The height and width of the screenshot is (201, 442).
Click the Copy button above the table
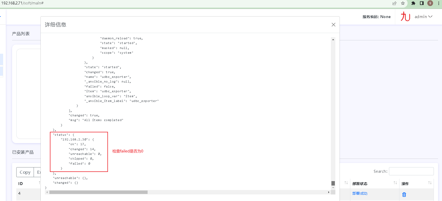click(25, 172)
